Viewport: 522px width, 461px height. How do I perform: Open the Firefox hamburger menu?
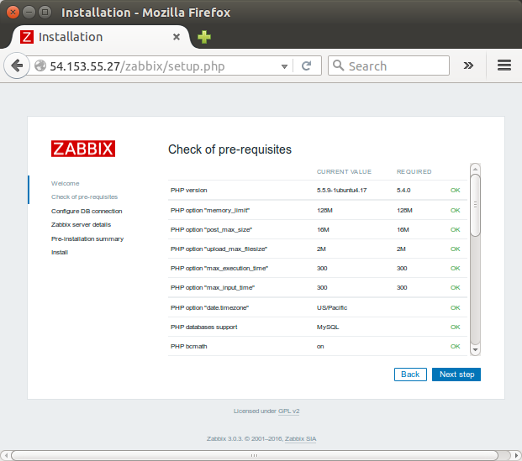(504, 65)
